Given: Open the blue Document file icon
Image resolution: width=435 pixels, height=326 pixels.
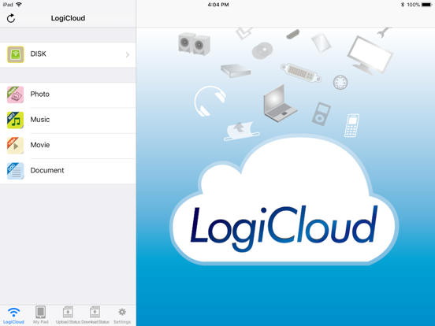Looking at the screenshot, I should tap(16, 171).
